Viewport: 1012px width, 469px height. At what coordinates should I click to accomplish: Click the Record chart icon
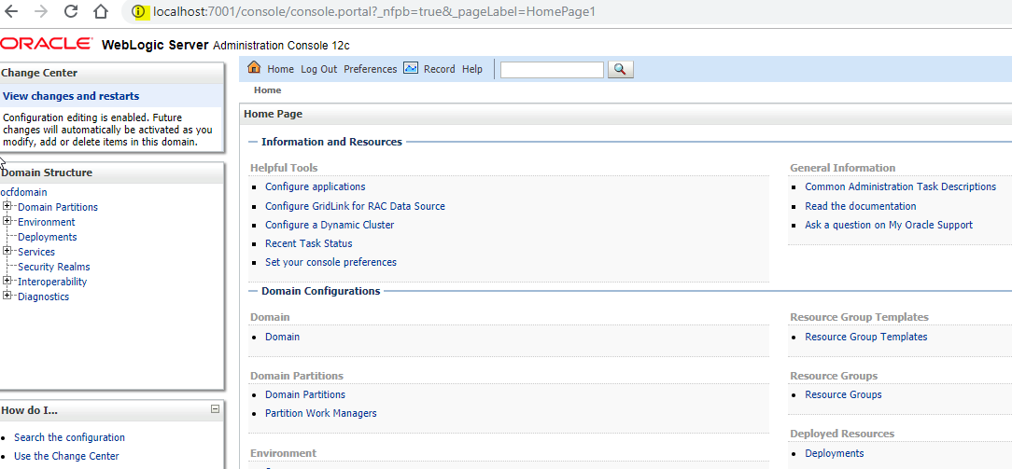pos(411,68)
